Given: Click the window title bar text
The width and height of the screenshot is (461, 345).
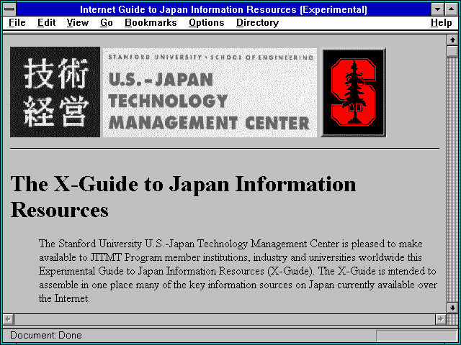Looking at the screenshot, I should pos(223,9).
